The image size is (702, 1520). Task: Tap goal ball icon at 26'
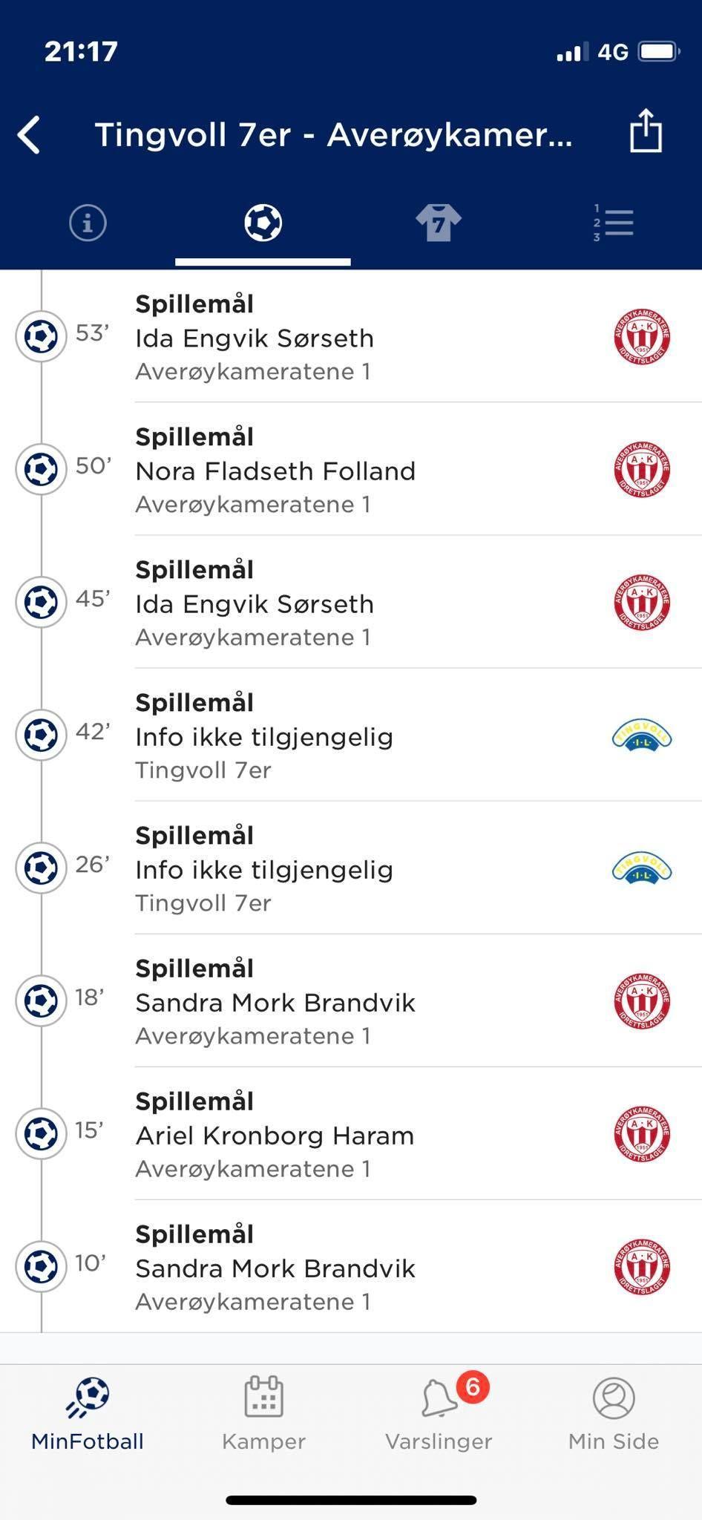(x=41, y=868)
